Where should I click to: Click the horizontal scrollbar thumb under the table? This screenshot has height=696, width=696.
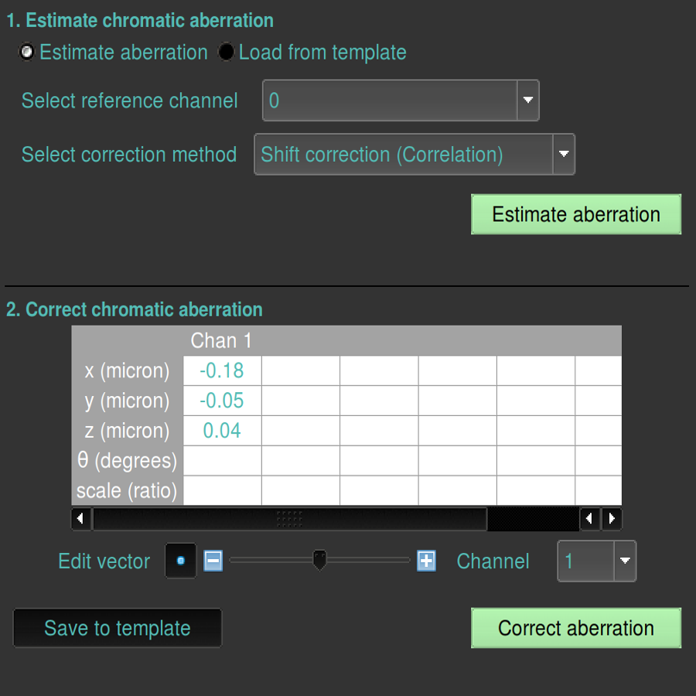(x=289, y=518)
